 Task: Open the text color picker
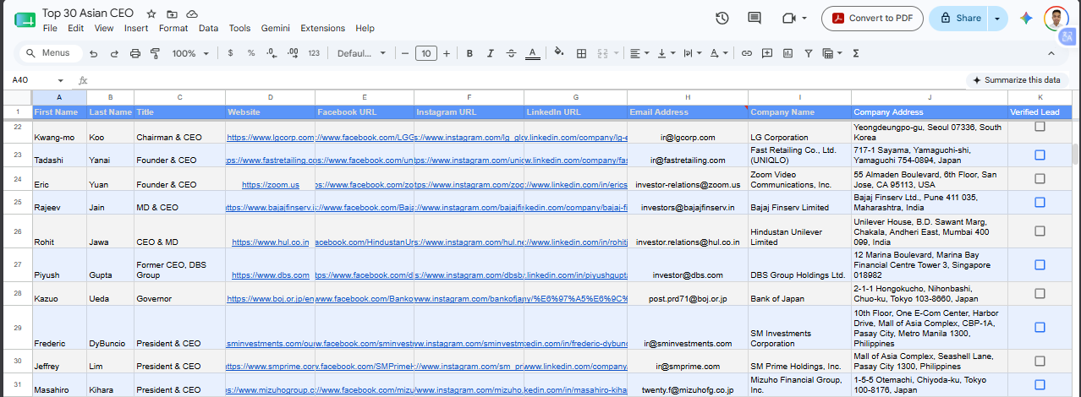(x=532, y=53)
